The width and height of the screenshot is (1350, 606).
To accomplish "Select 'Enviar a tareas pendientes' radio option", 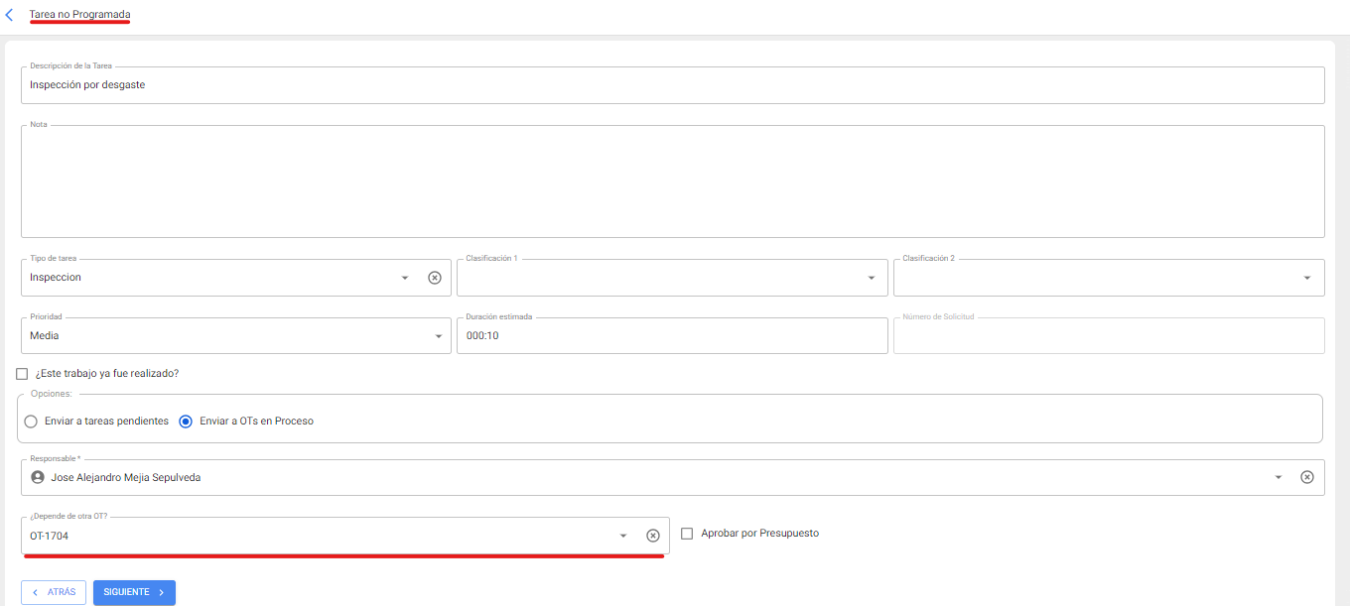I will [x=31, y=422].
